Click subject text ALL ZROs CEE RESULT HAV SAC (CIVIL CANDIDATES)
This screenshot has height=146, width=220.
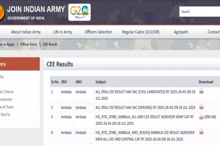tap(145, 95)
